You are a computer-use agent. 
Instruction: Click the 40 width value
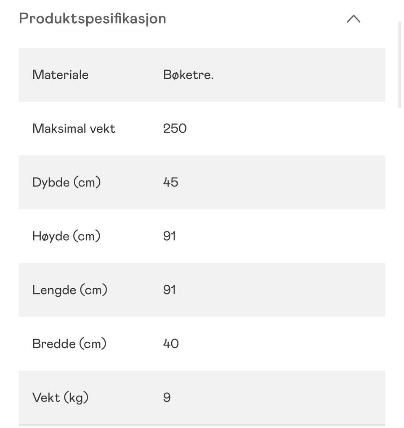tap(171, 344)
